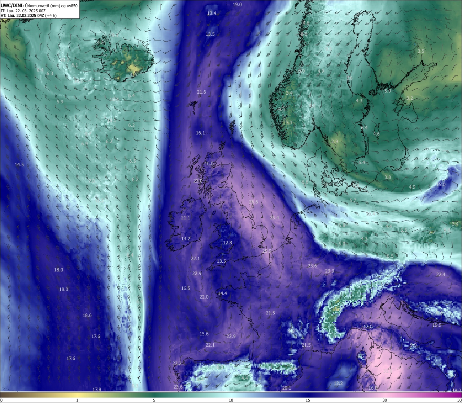
Task: Click the 16.5 value on the map
Action: [x=186, y=288]
